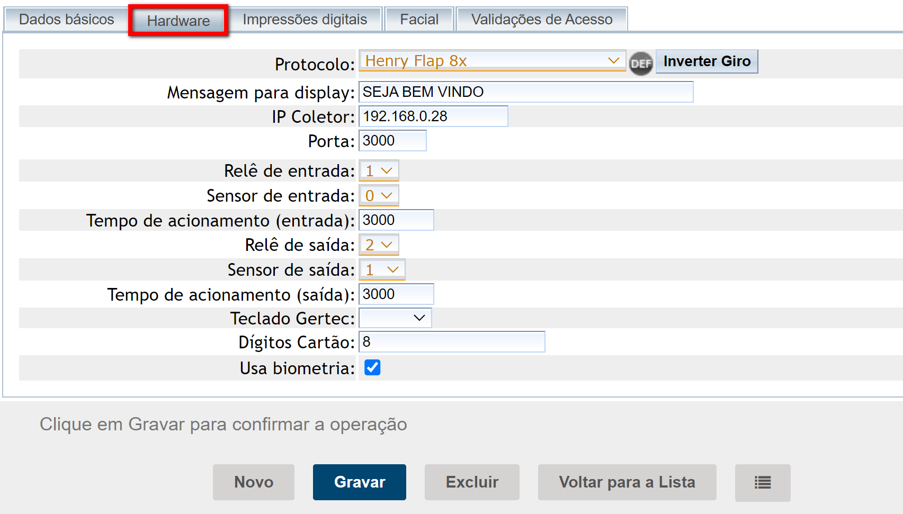This screenshot has height=514, width=903.
Task: Switch to the Dados básicos tab
Action: coord(66,20)
